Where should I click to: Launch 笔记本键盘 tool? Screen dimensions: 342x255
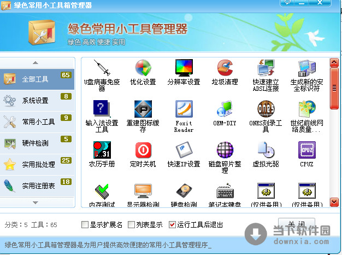point(225,194)
